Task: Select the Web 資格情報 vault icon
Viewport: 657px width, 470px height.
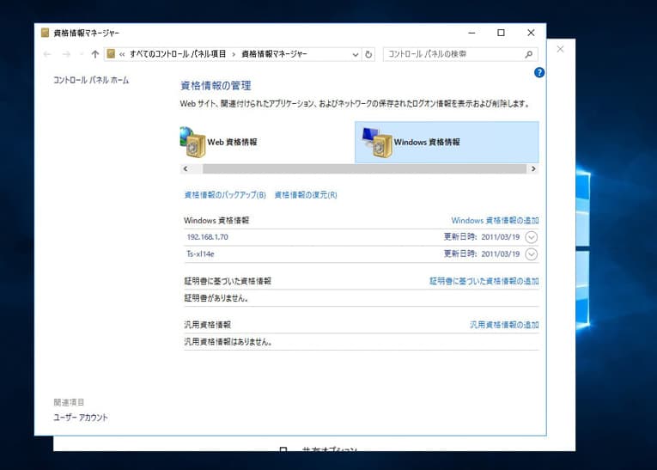Action: (194, 142)
